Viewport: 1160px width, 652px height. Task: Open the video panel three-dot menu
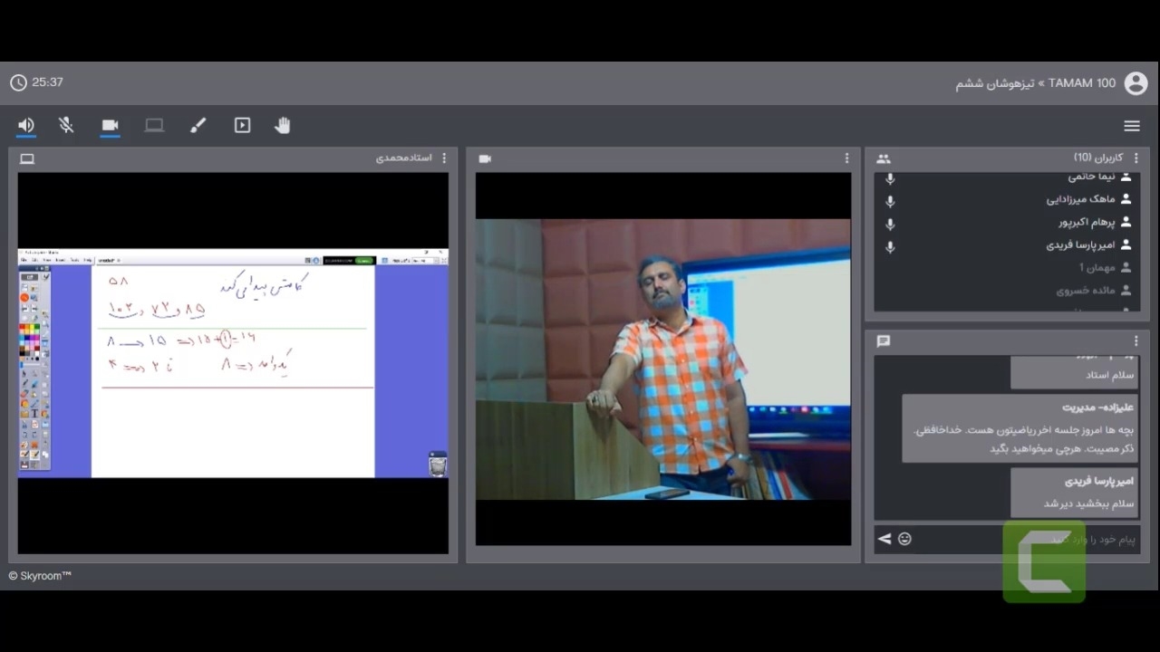tap(846, 158)
